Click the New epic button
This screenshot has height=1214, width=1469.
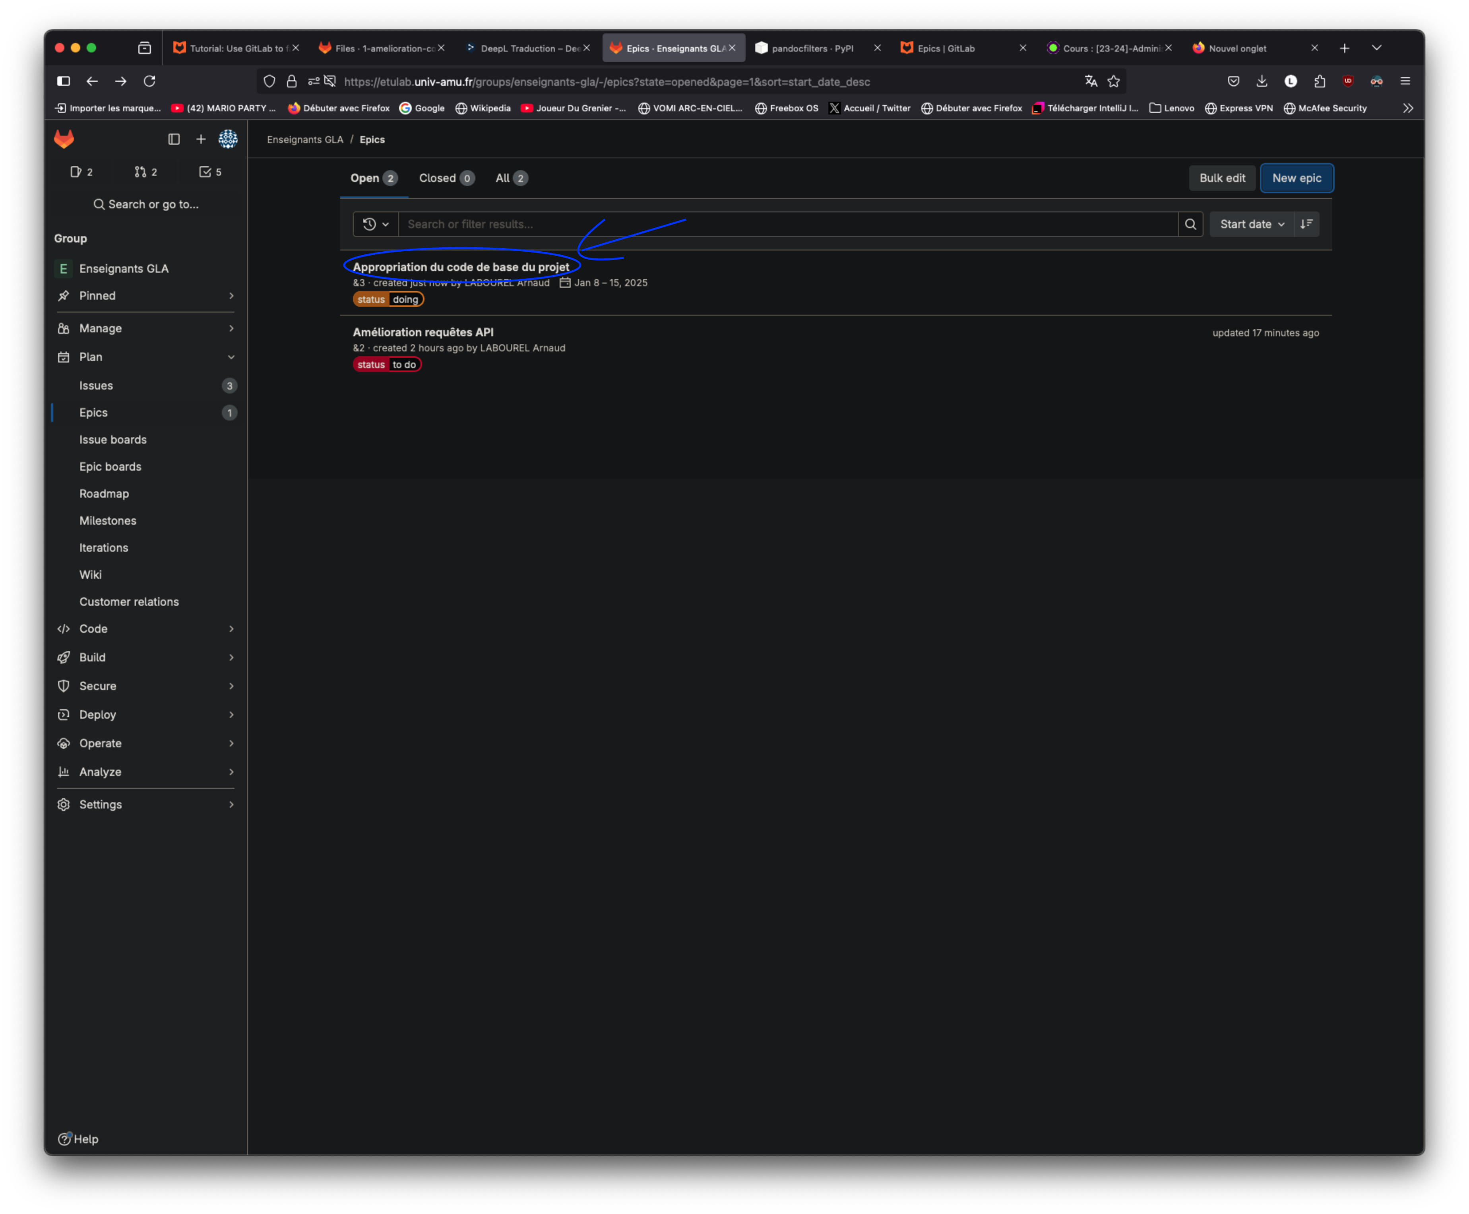click(1296, 178)
